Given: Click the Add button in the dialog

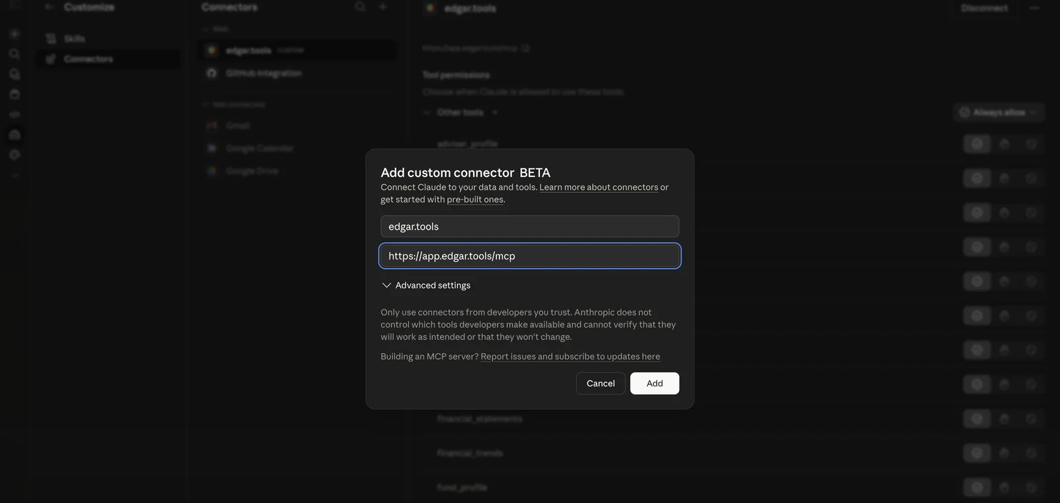Looking at the screenshot, I should 654,384.
